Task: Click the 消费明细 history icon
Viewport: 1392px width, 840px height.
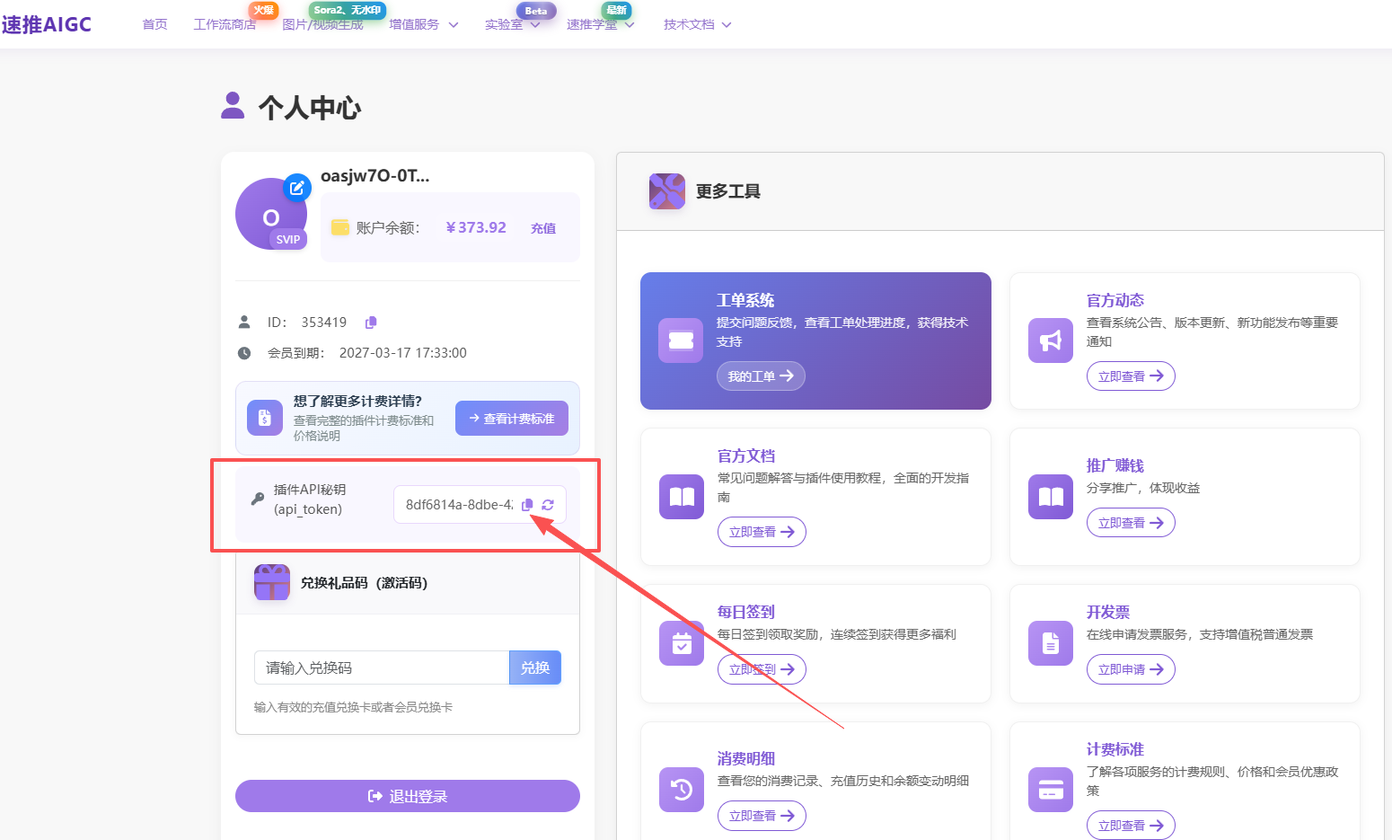Action: (x=681, y=790)
